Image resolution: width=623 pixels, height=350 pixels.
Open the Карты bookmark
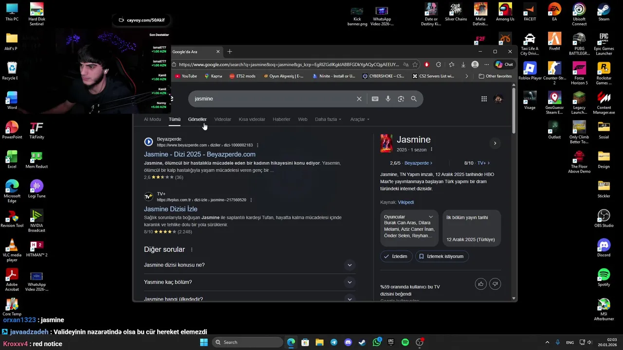coord(213,76)
